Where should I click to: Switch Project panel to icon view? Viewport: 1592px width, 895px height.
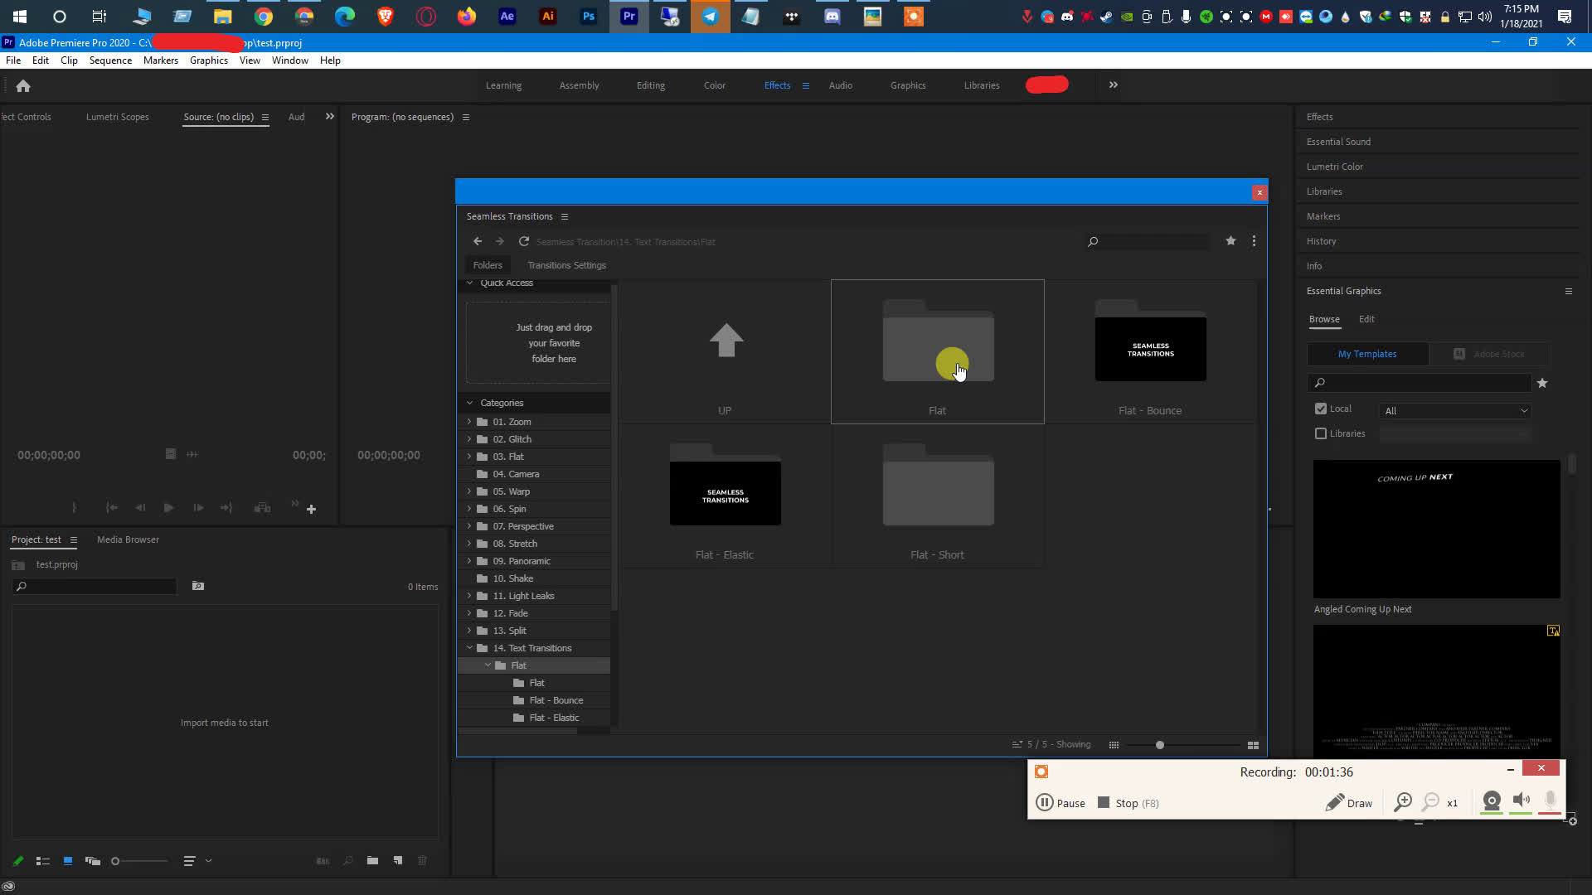pos(68,861)
